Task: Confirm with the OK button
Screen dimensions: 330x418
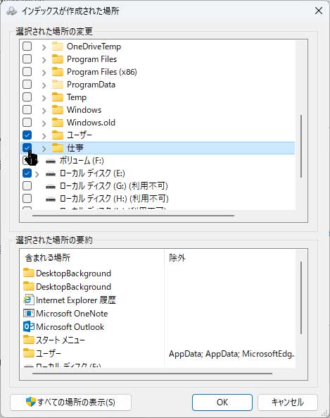Action: tap(222, 402)
